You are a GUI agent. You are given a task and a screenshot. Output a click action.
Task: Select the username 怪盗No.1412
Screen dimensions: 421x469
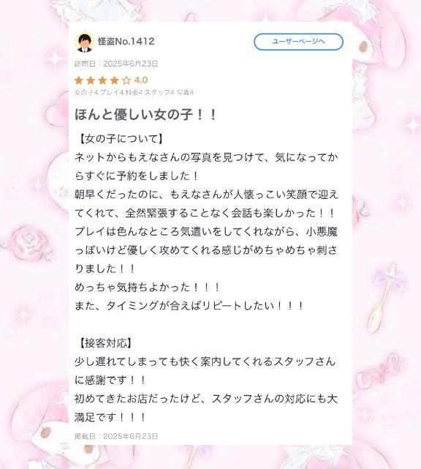point(126,41)
